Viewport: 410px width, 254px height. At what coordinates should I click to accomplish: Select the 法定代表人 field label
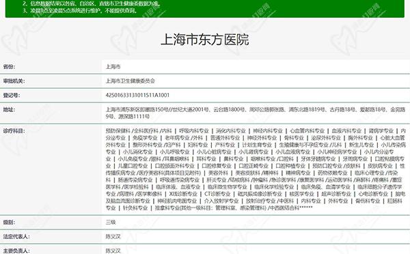(x=16, y=236)
